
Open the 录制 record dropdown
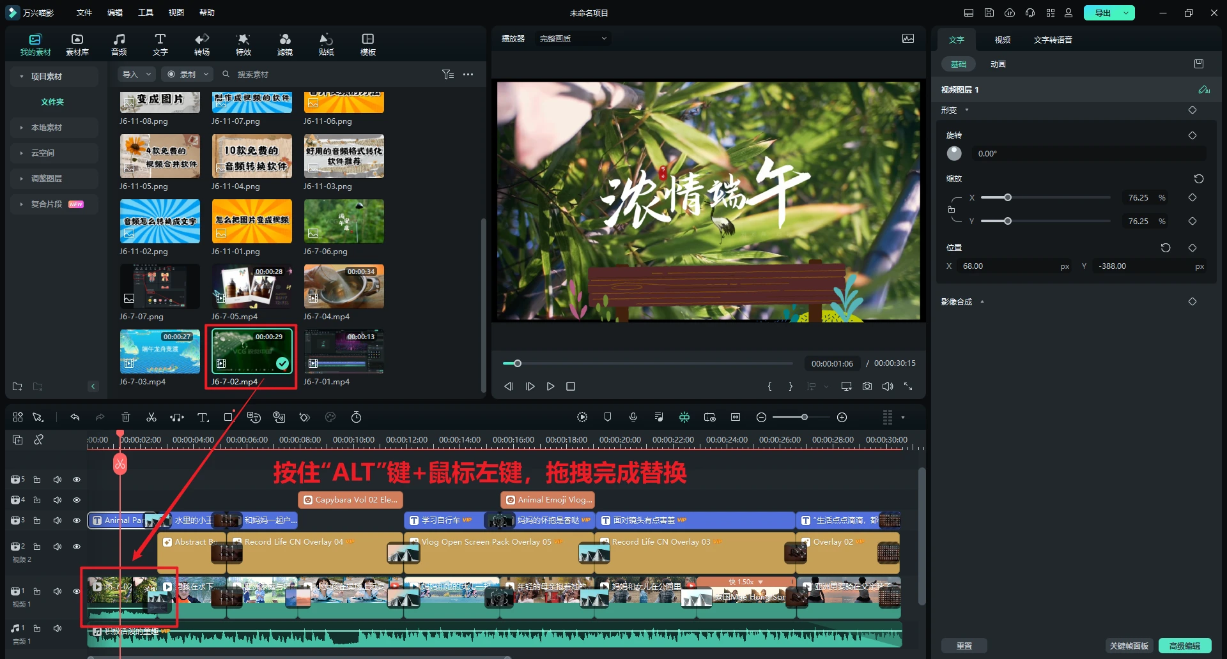point(187,74)
